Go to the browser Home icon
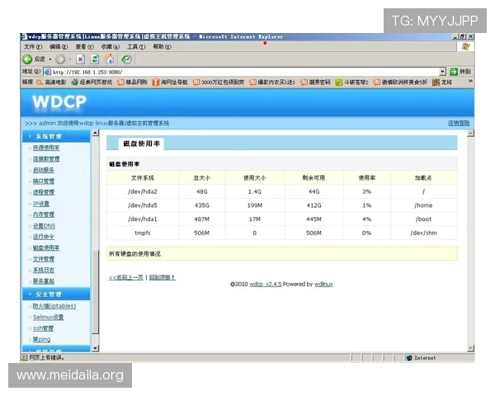 coord(110,59)
